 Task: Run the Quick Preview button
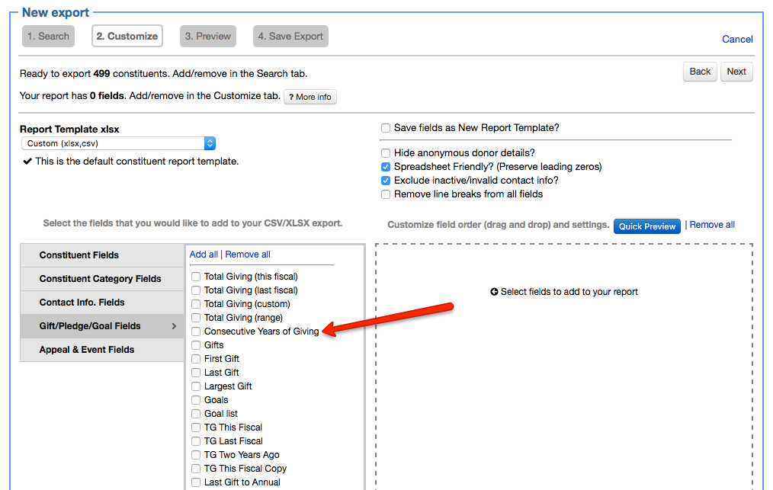[646, 226]
